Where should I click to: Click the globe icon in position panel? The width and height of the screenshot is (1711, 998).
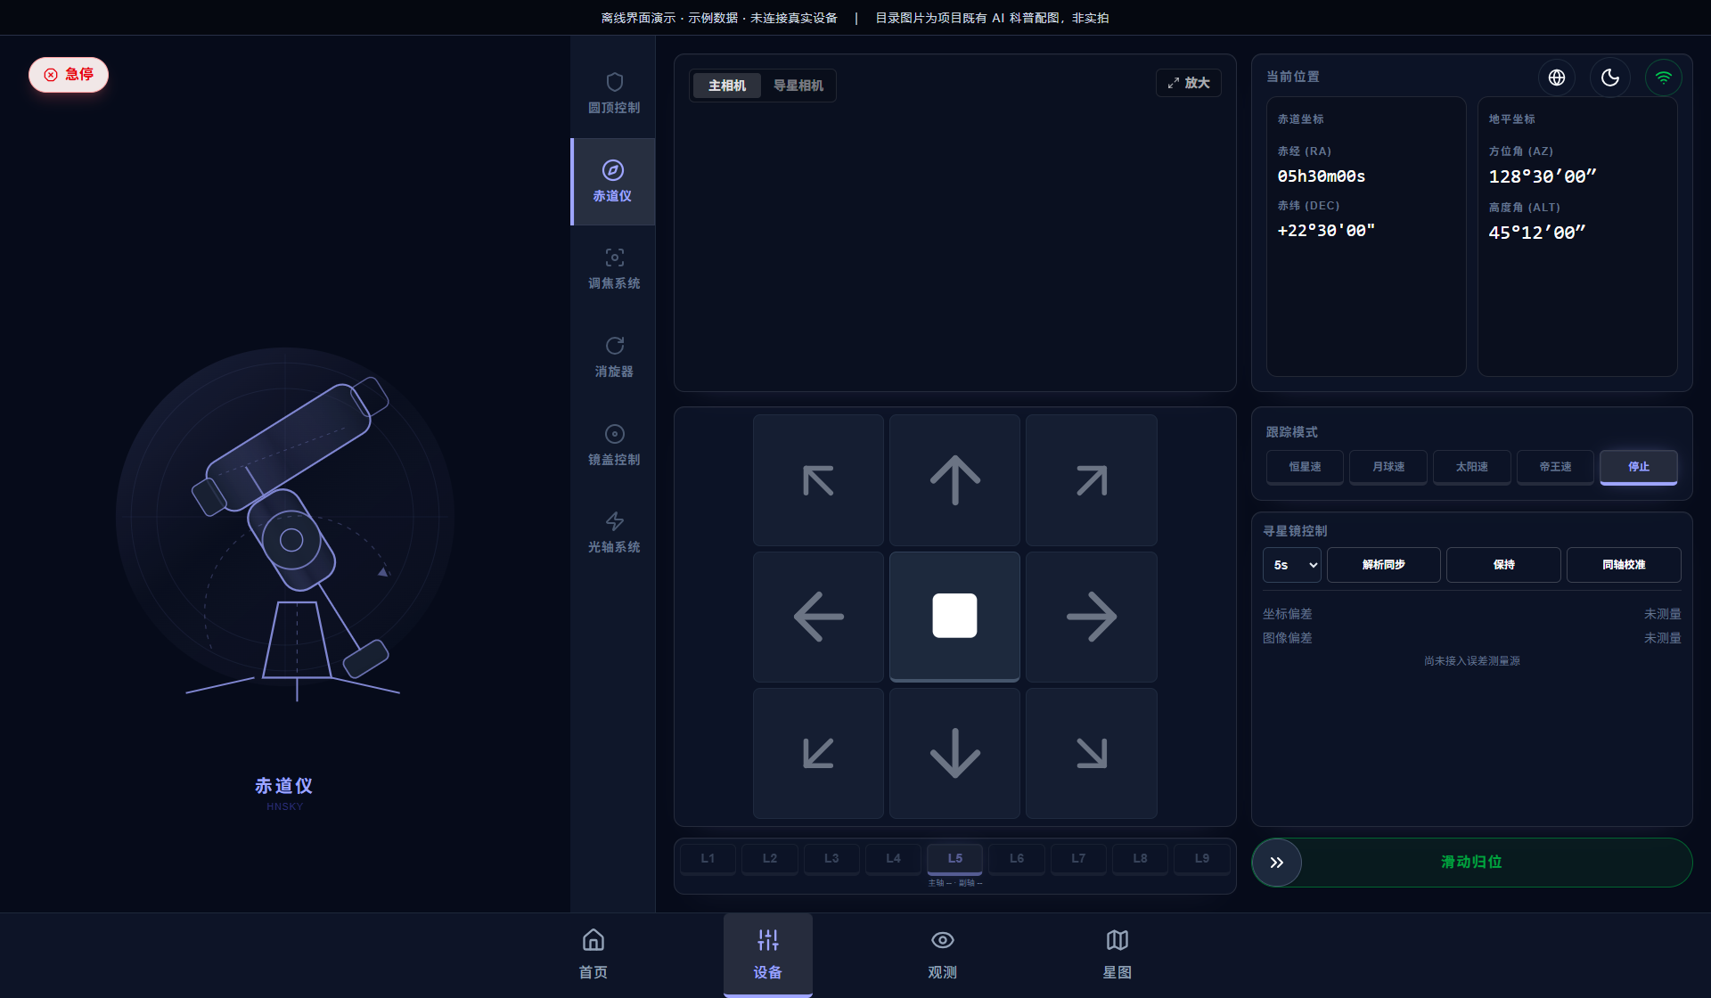coord(1557,78)
